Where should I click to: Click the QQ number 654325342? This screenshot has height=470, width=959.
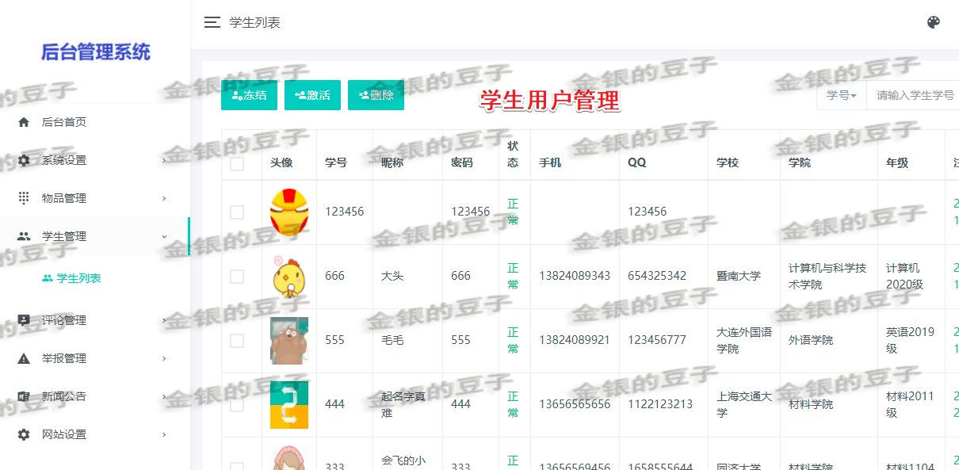pos(657,276)
